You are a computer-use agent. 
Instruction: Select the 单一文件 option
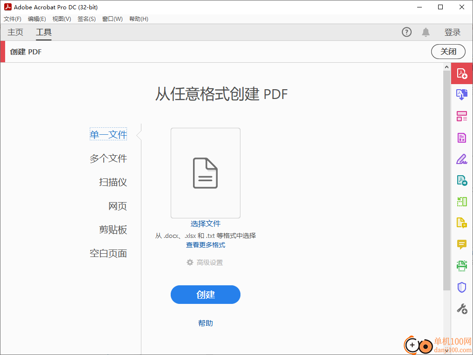coord(108,134)
